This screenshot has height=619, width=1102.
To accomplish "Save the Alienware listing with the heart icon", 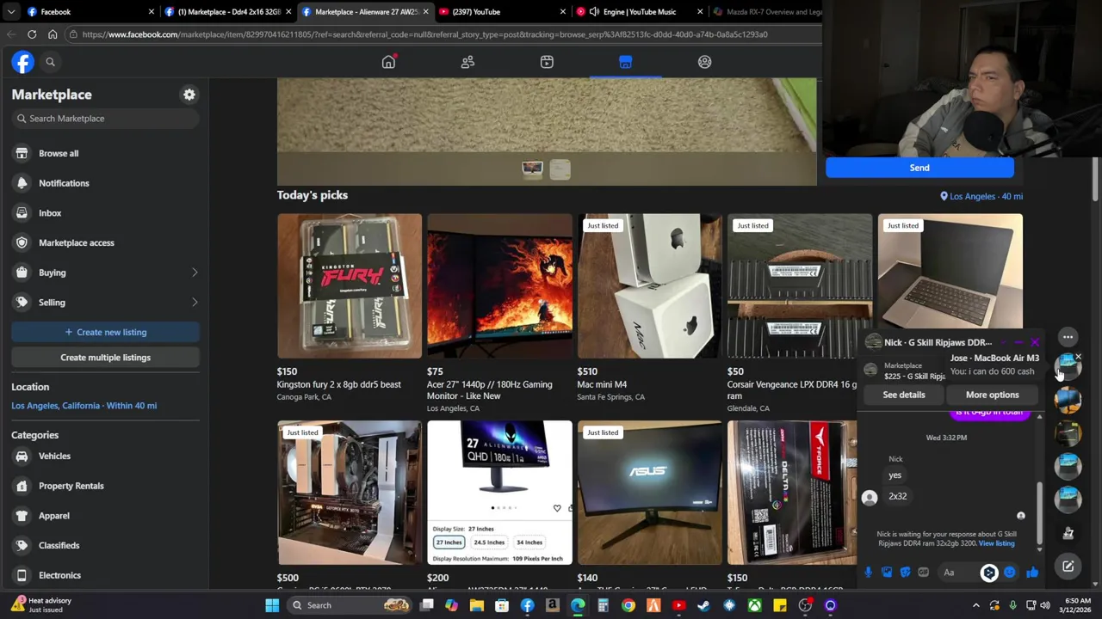I will (x=557, y=508).
